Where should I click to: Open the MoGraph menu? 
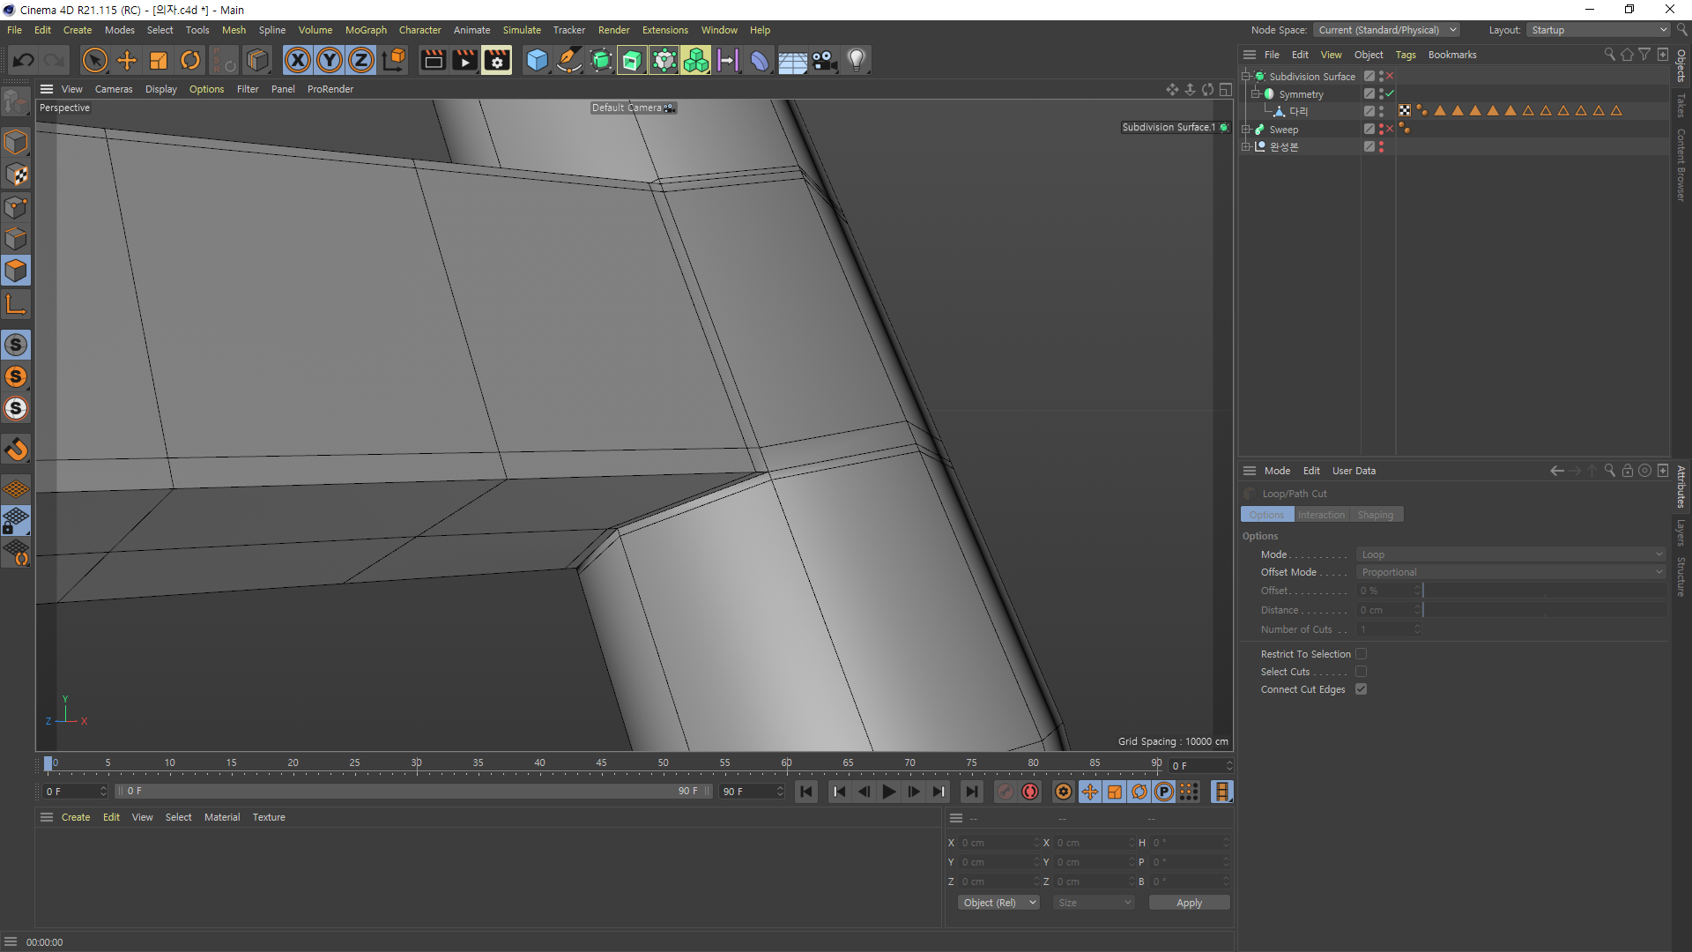click(366, 30)
